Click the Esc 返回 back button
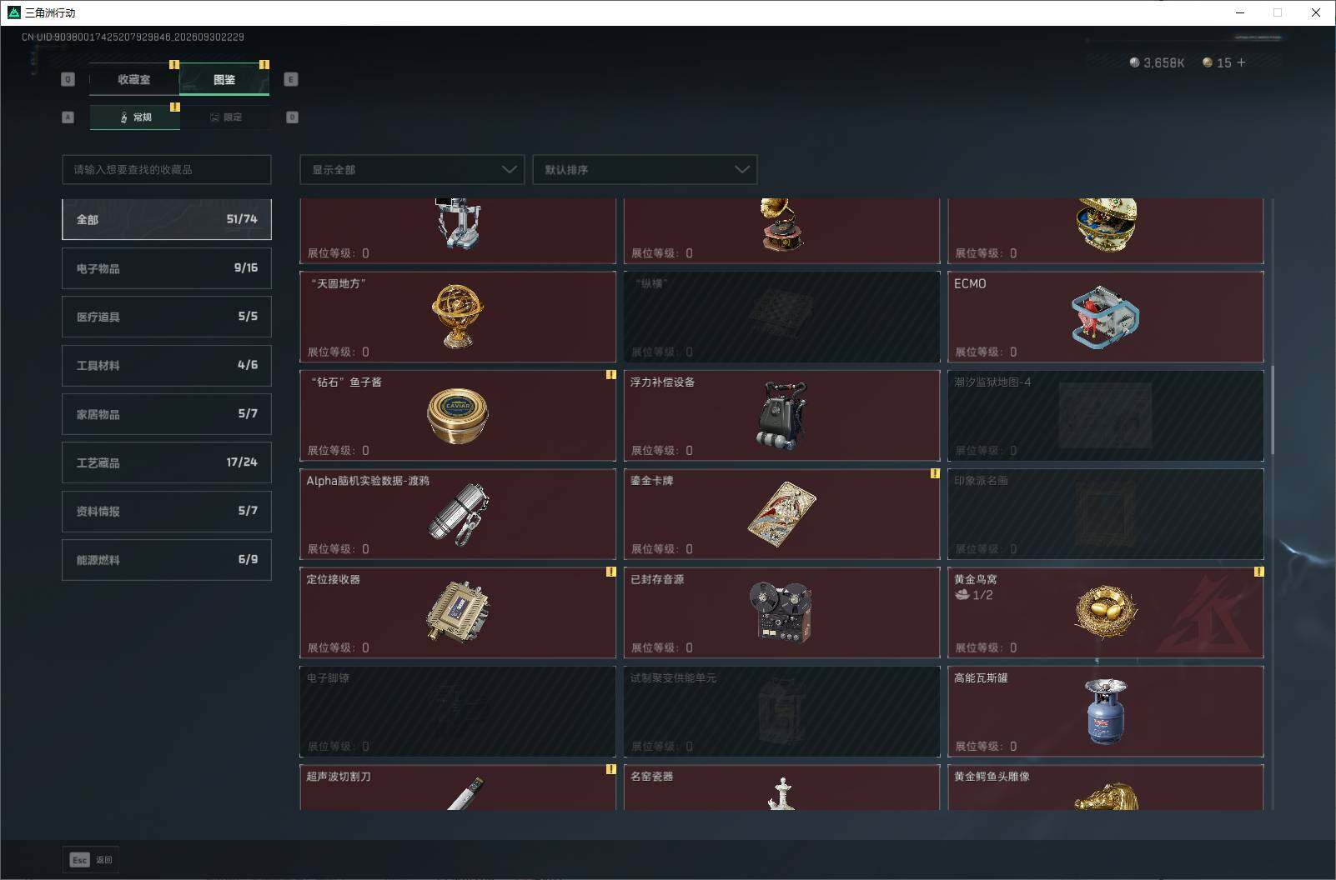1336x880 pixels. click(91, 859)
